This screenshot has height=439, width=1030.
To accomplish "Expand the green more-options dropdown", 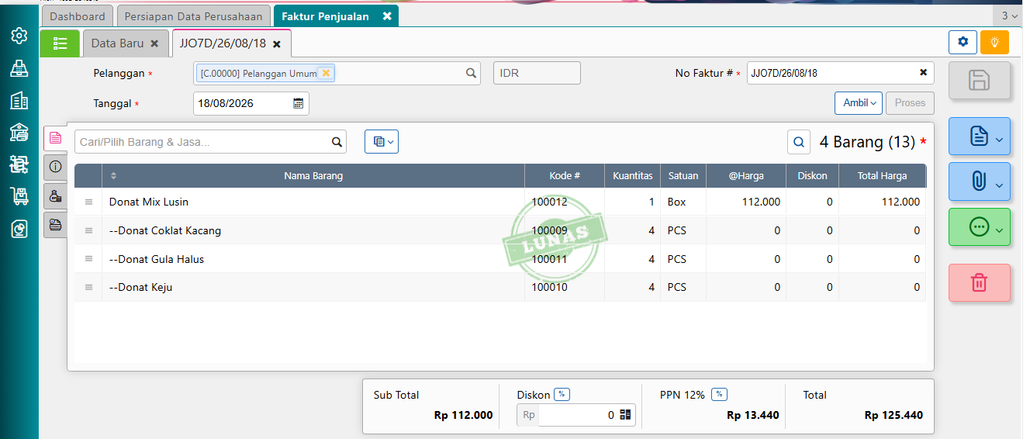I will pos(980,226).
